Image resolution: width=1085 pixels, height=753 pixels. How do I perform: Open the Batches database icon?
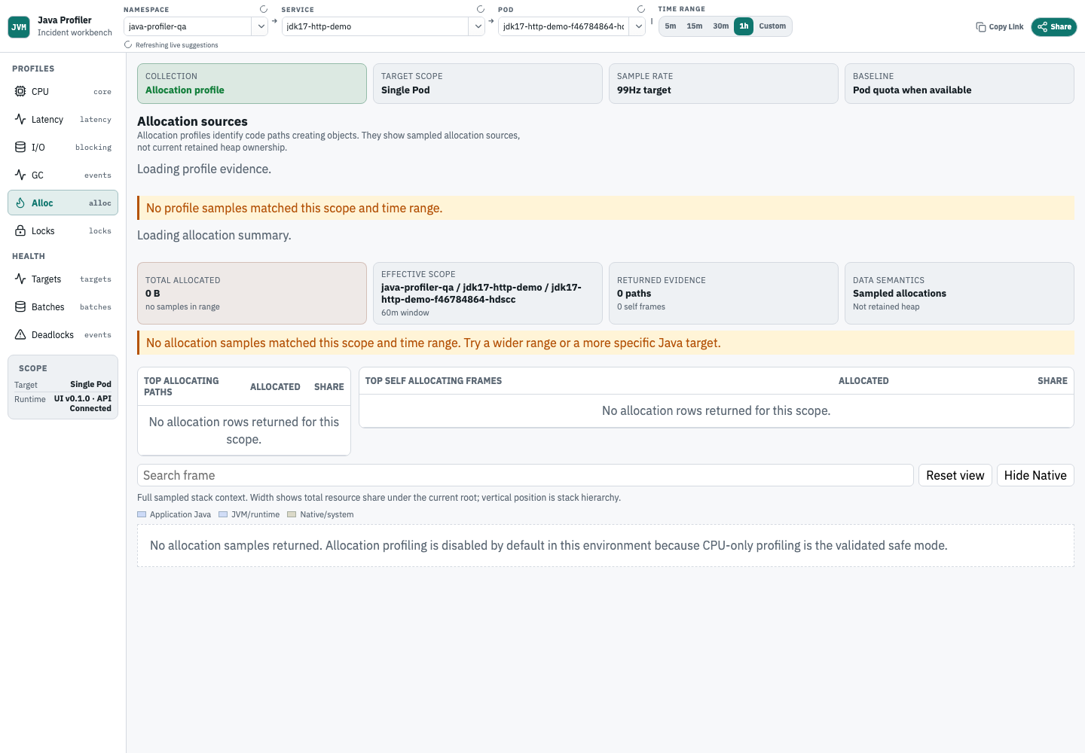point(20,306)
